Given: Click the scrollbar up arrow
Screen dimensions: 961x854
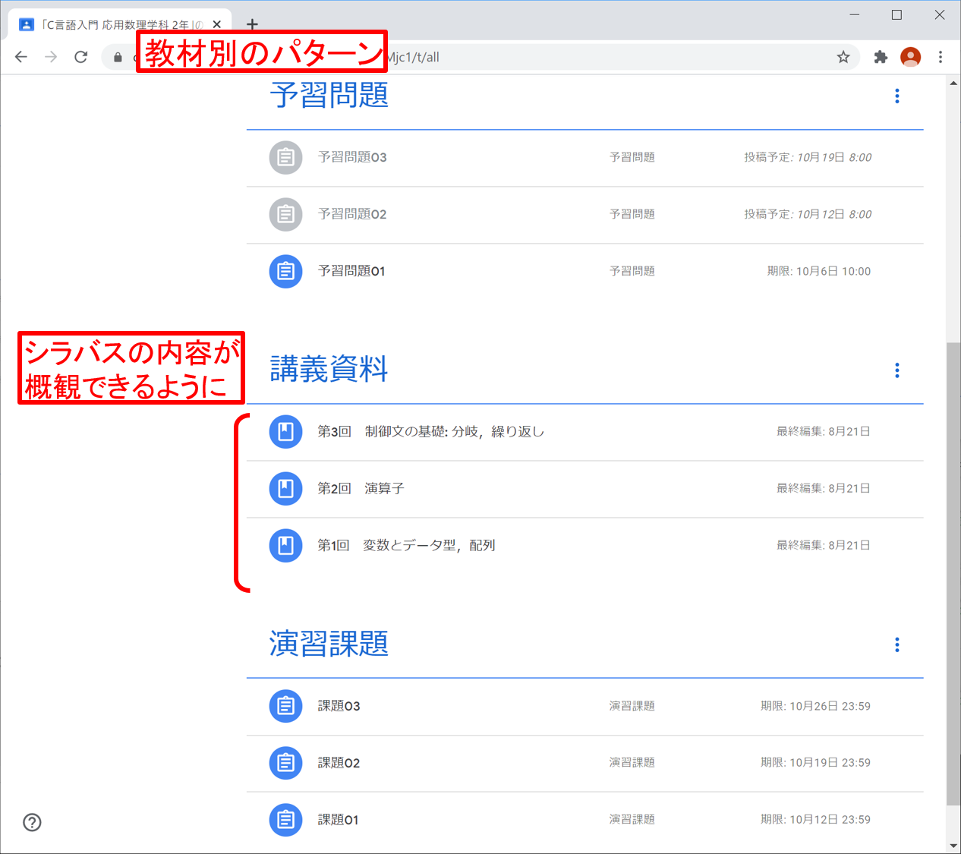Looking at the screenshot, I should (x=953, y=83).
